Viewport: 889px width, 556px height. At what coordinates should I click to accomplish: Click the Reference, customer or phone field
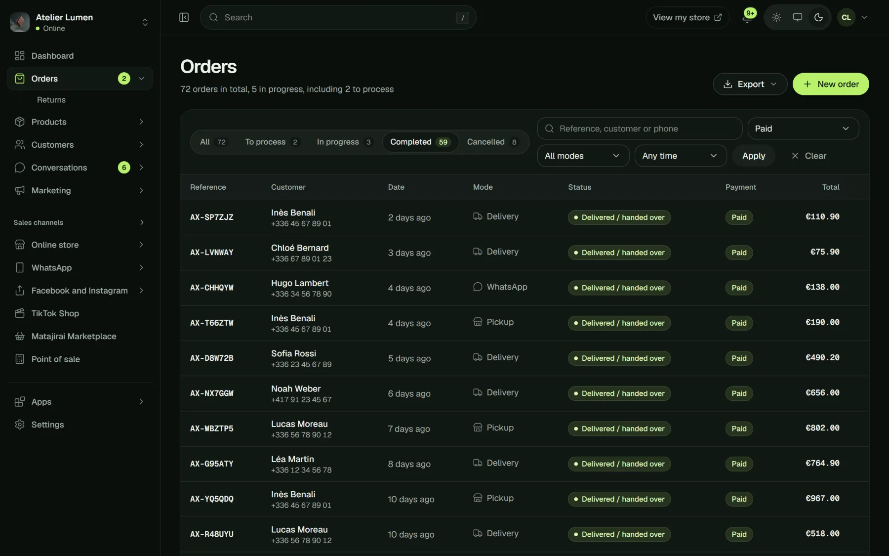tap(640, 128)
